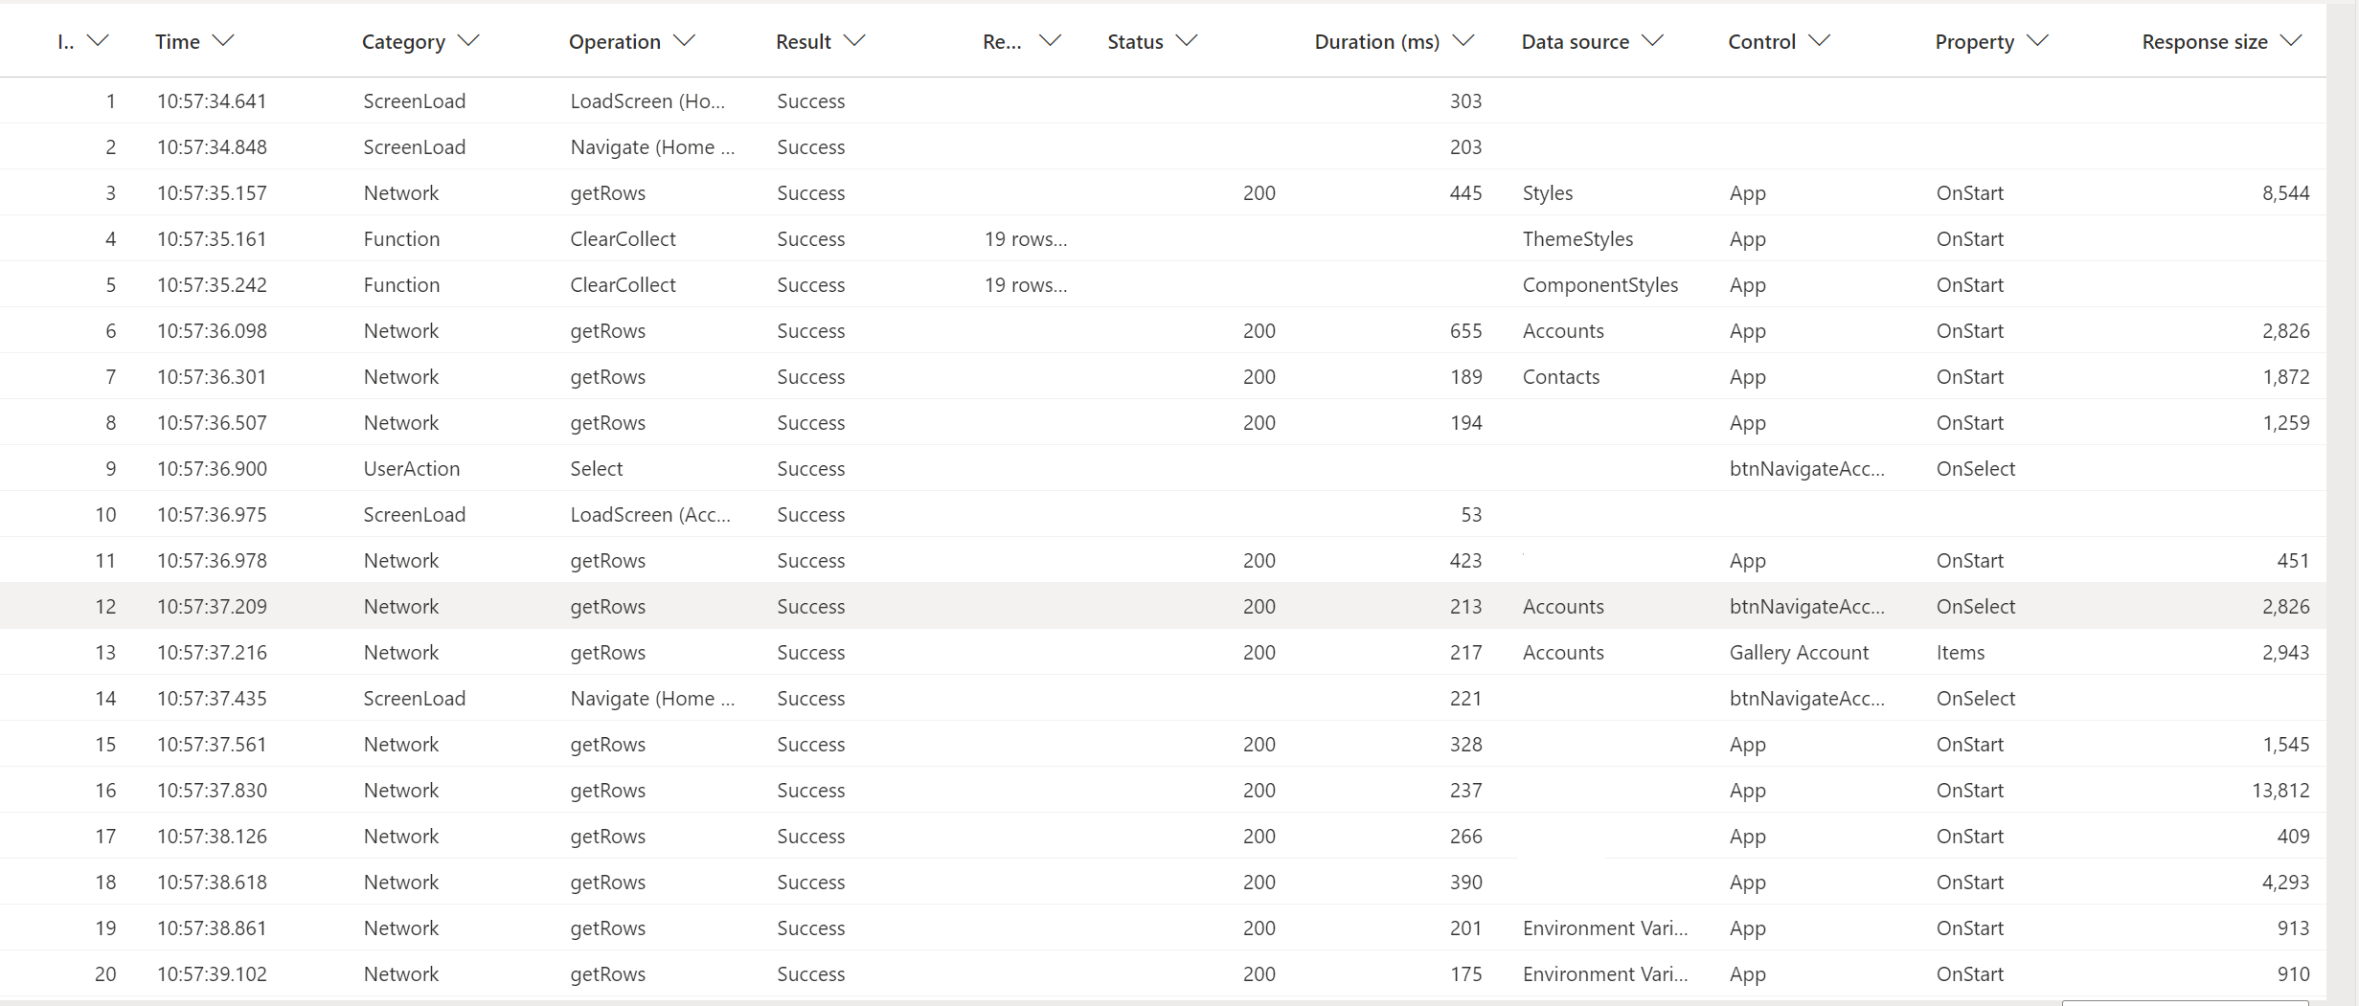
Task: Open the Operation column filter chevron
Action: coord(684,40)
